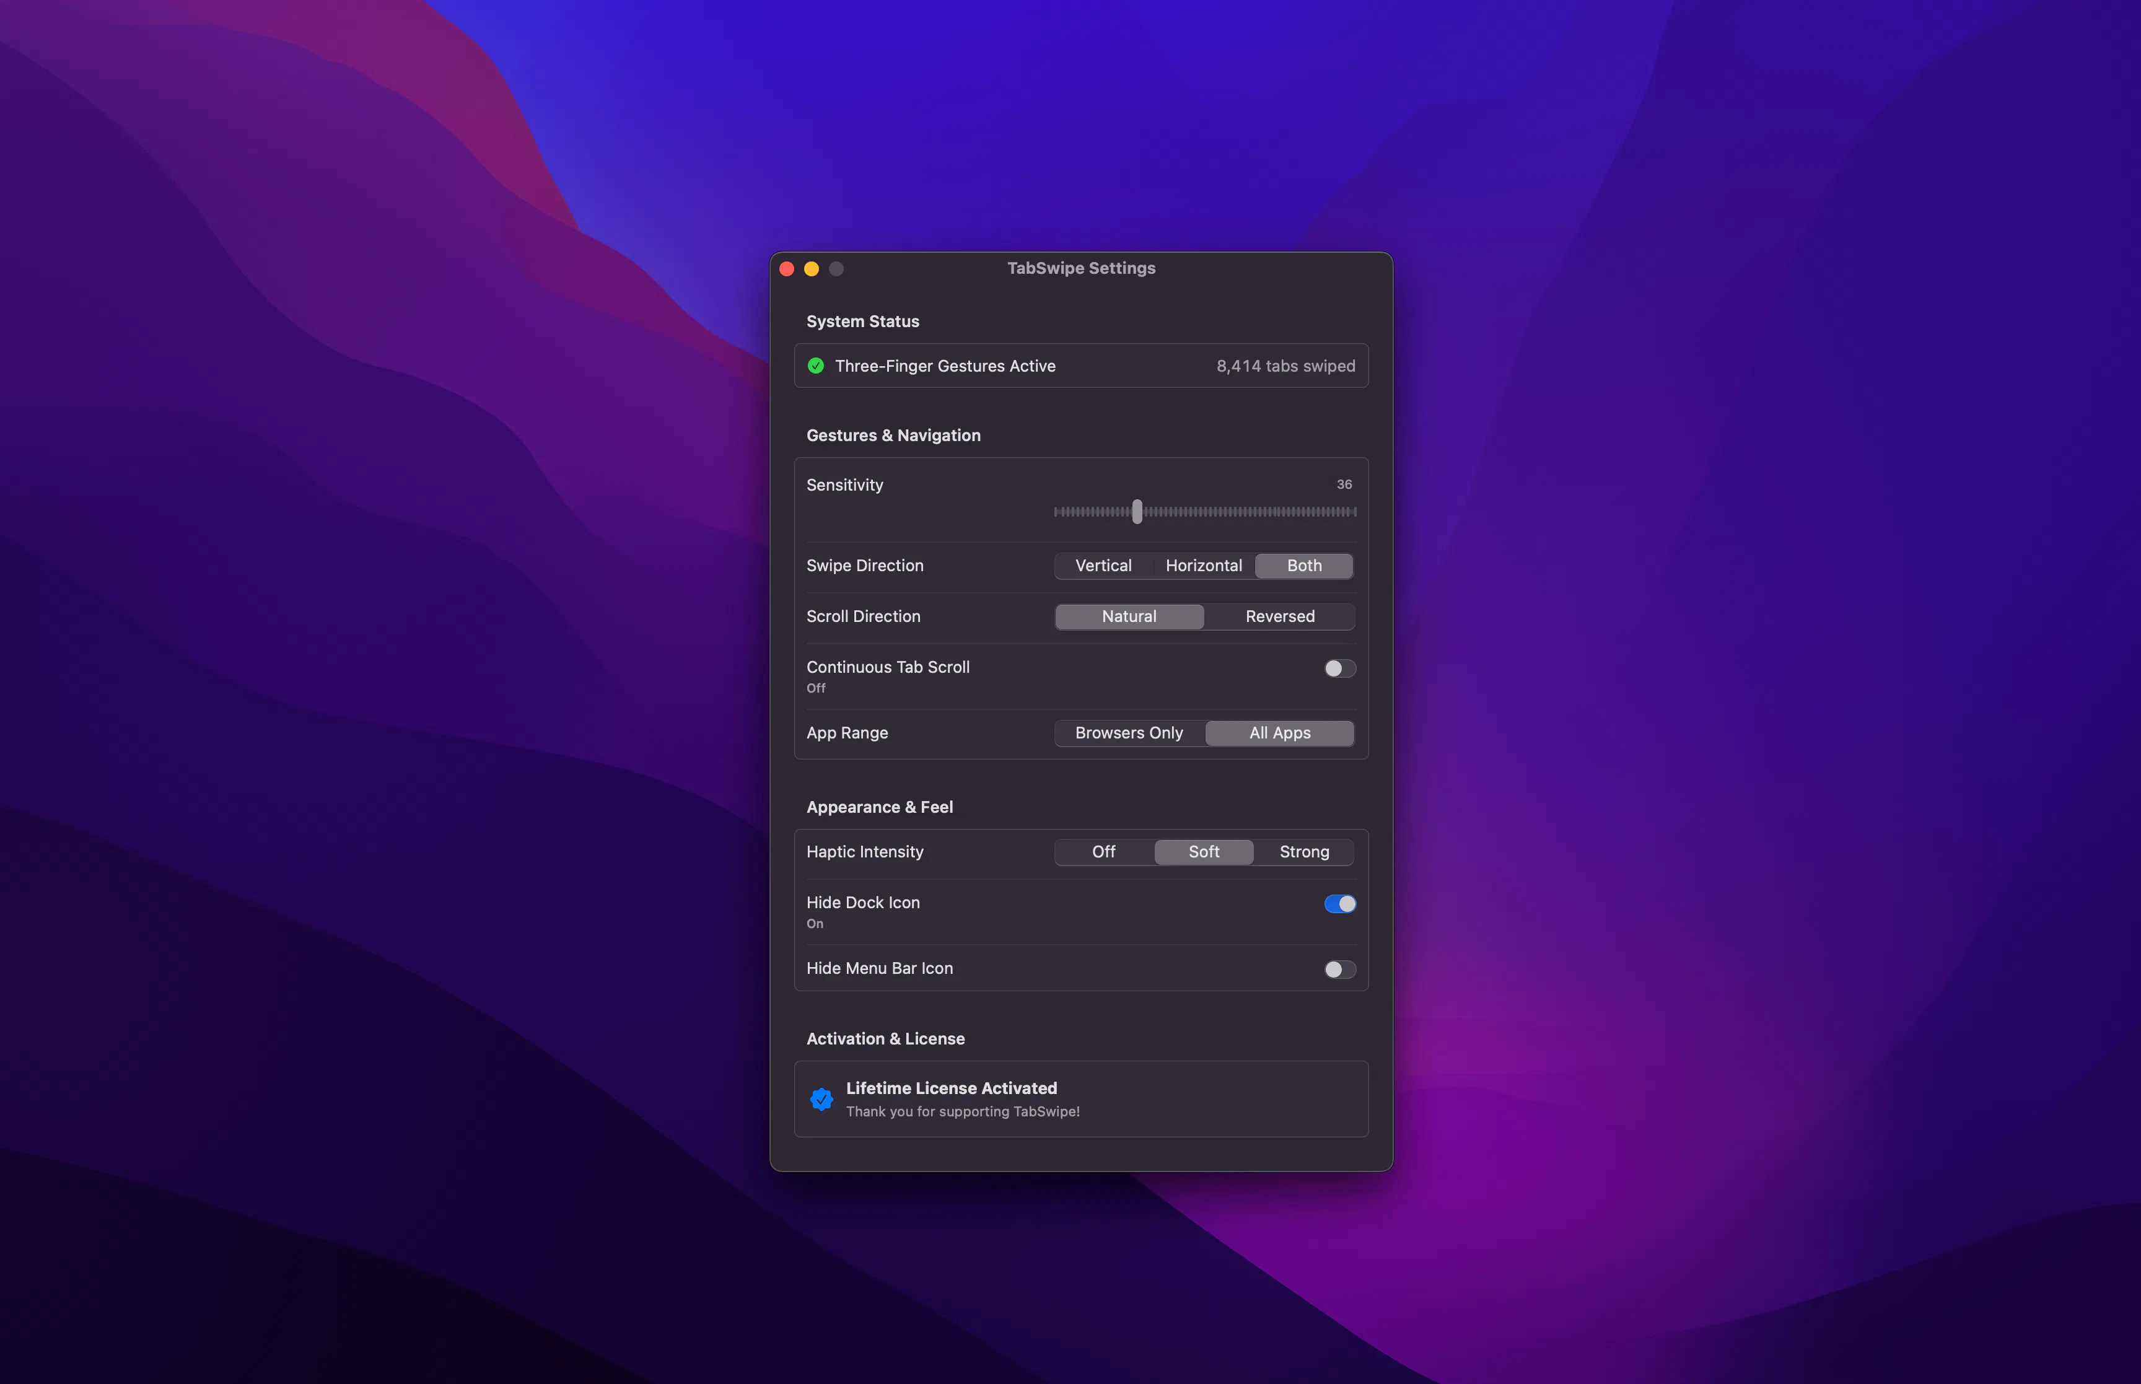
Task: Toggle the Continuous Tab Scroll switch
Action: [1339, 668]
